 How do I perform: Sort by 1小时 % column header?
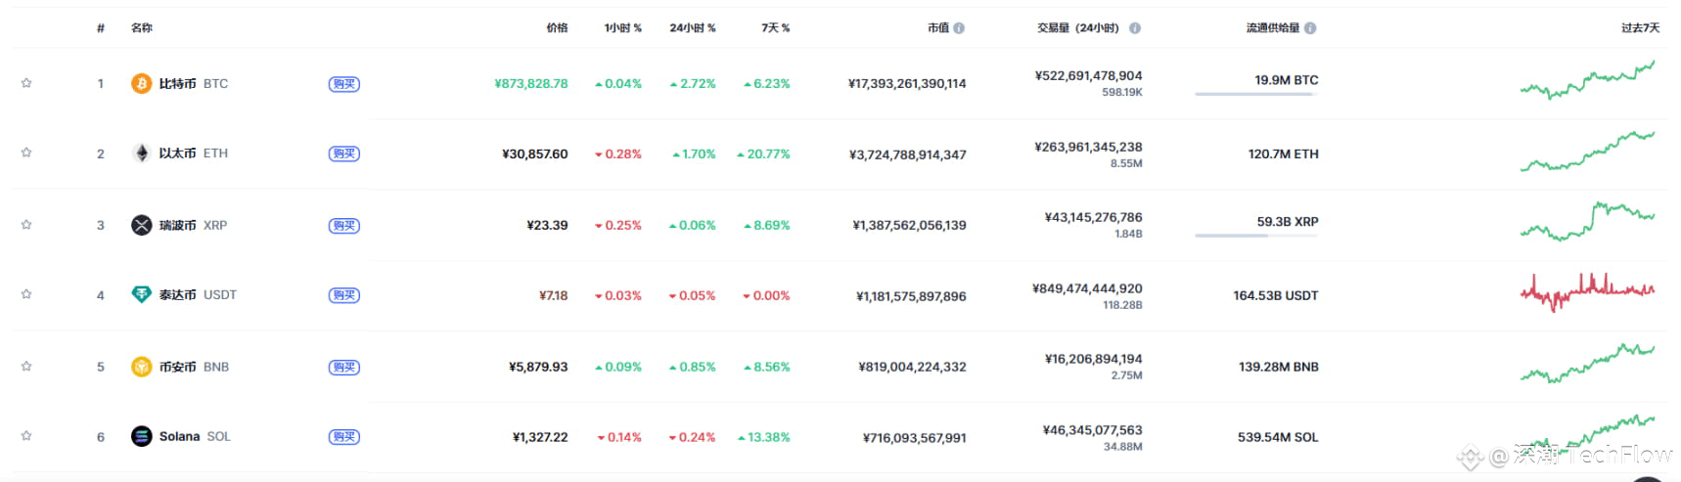point(622,28)
